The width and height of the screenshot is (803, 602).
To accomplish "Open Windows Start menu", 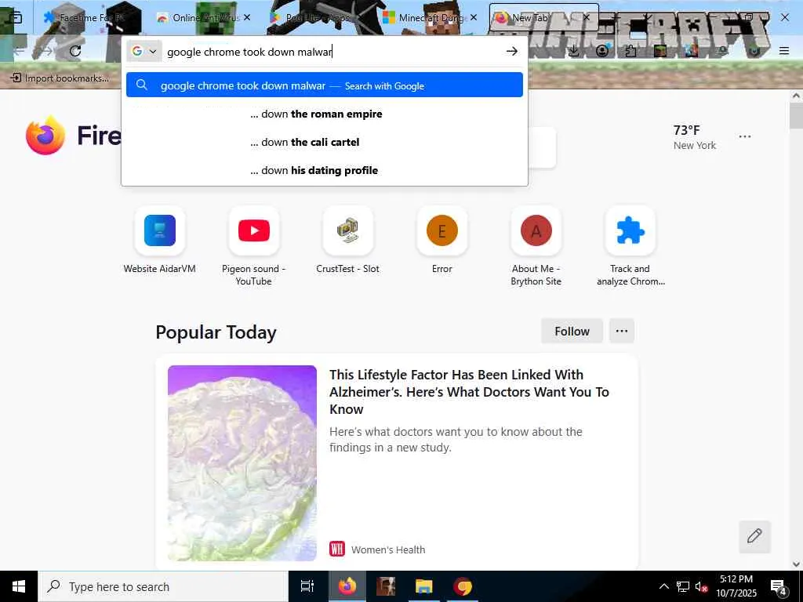I will point(19,586).
